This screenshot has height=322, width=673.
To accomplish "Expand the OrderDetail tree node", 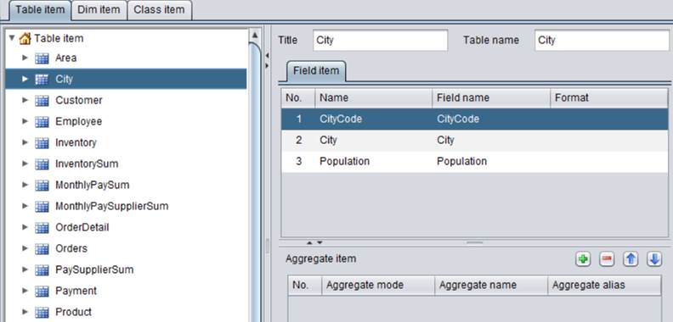I will 25,227.
